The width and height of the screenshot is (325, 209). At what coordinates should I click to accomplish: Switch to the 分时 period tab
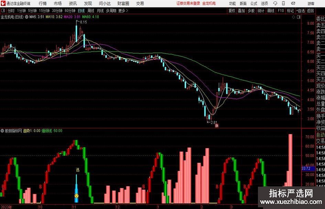[x=11, y=11]
